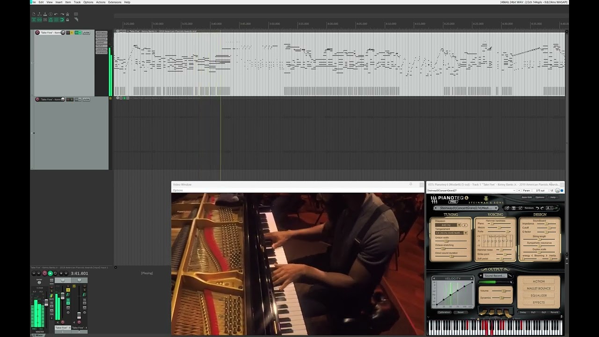Click the transport Stop button
Viewport: 599px width, 337px height.
[61, 273]
